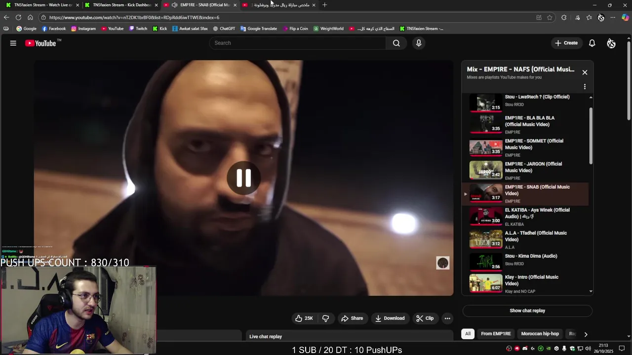The height and width of the screenshot is (355, 632).
Task: Pause the video with the center pause button
Action: (243, 178)
